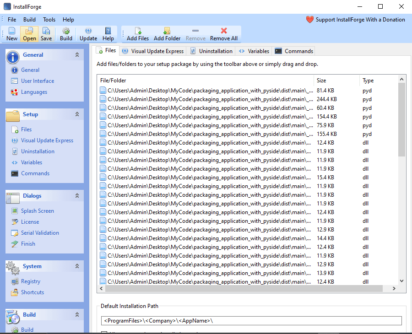Screen dimensions: 412x334
Task: Switch to the Commands tab
Action: pos(293,50)
